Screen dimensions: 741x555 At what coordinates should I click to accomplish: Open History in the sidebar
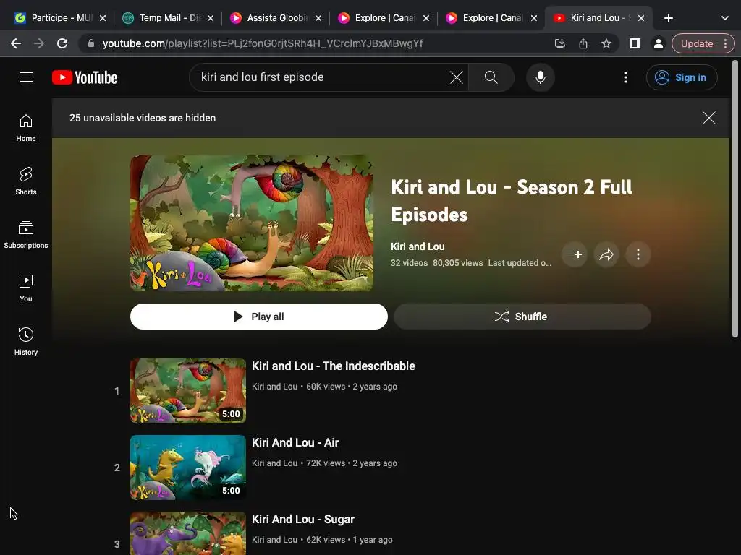click(26, 341)
